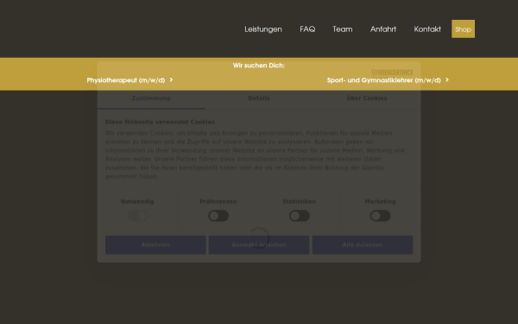Viewport: 518px width, 324px height.
Task: Switch to the Über Cookies tab
Action: pos(366,98)
